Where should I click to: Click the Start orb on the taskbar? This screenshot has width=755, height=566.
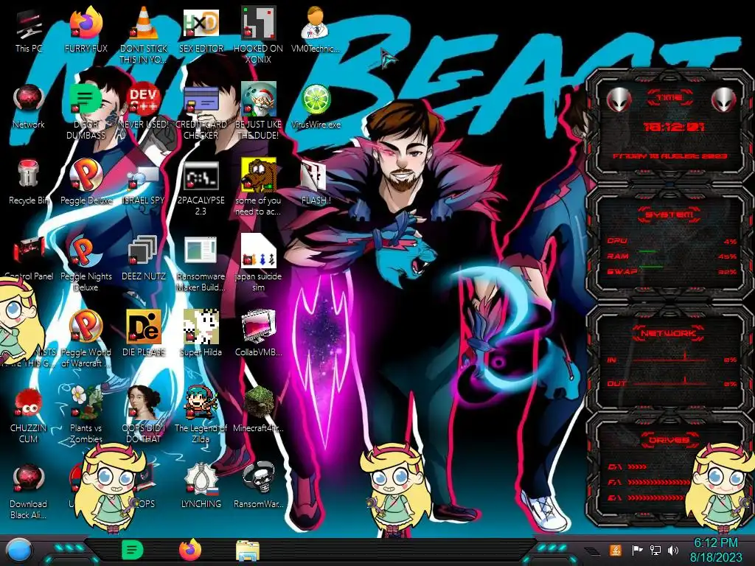pyautogui.click(x=20, y=551)
